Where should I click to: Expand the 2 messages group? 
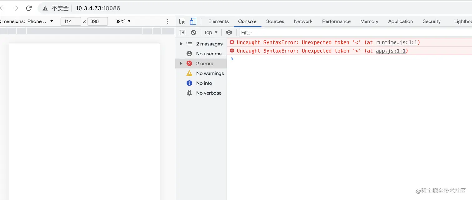coord(181,44)
